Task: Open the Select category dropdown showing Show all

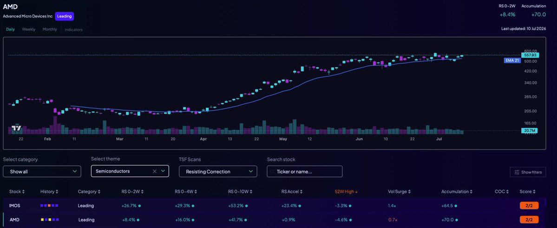Action: point(42,171)
